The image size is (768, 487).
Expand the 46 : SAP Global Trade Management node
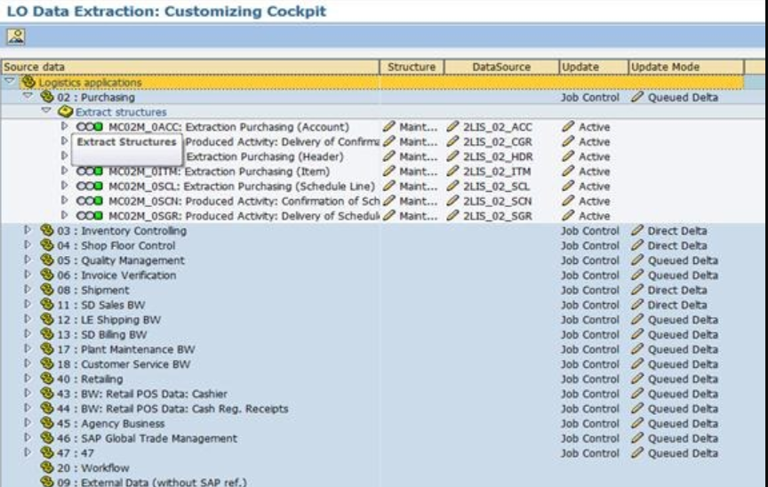(x=28, y=437)
